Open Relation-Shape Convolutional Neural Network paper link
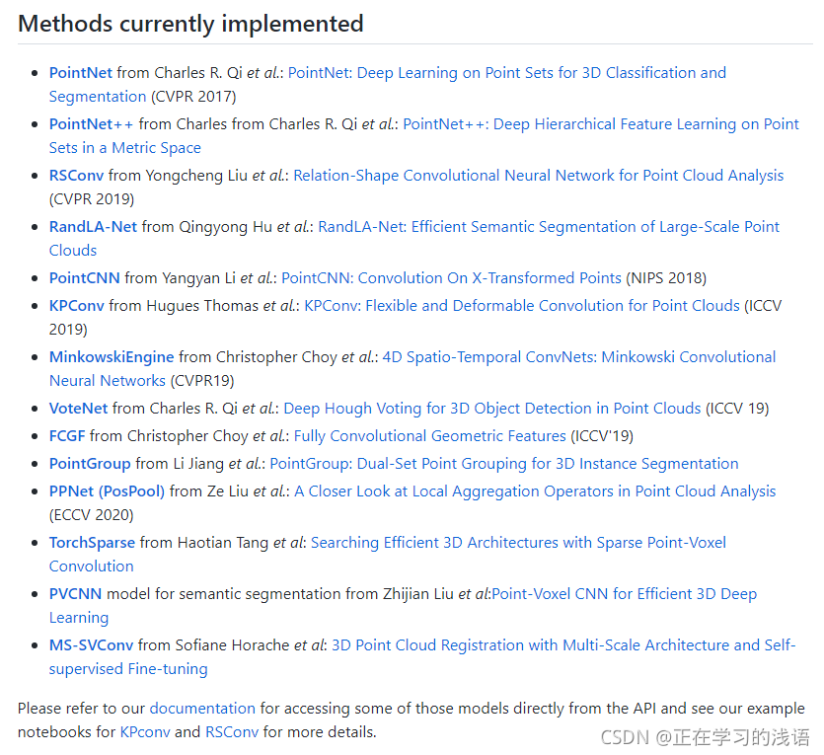This screenshot has width=824, height=755. (x=539, y=176)
